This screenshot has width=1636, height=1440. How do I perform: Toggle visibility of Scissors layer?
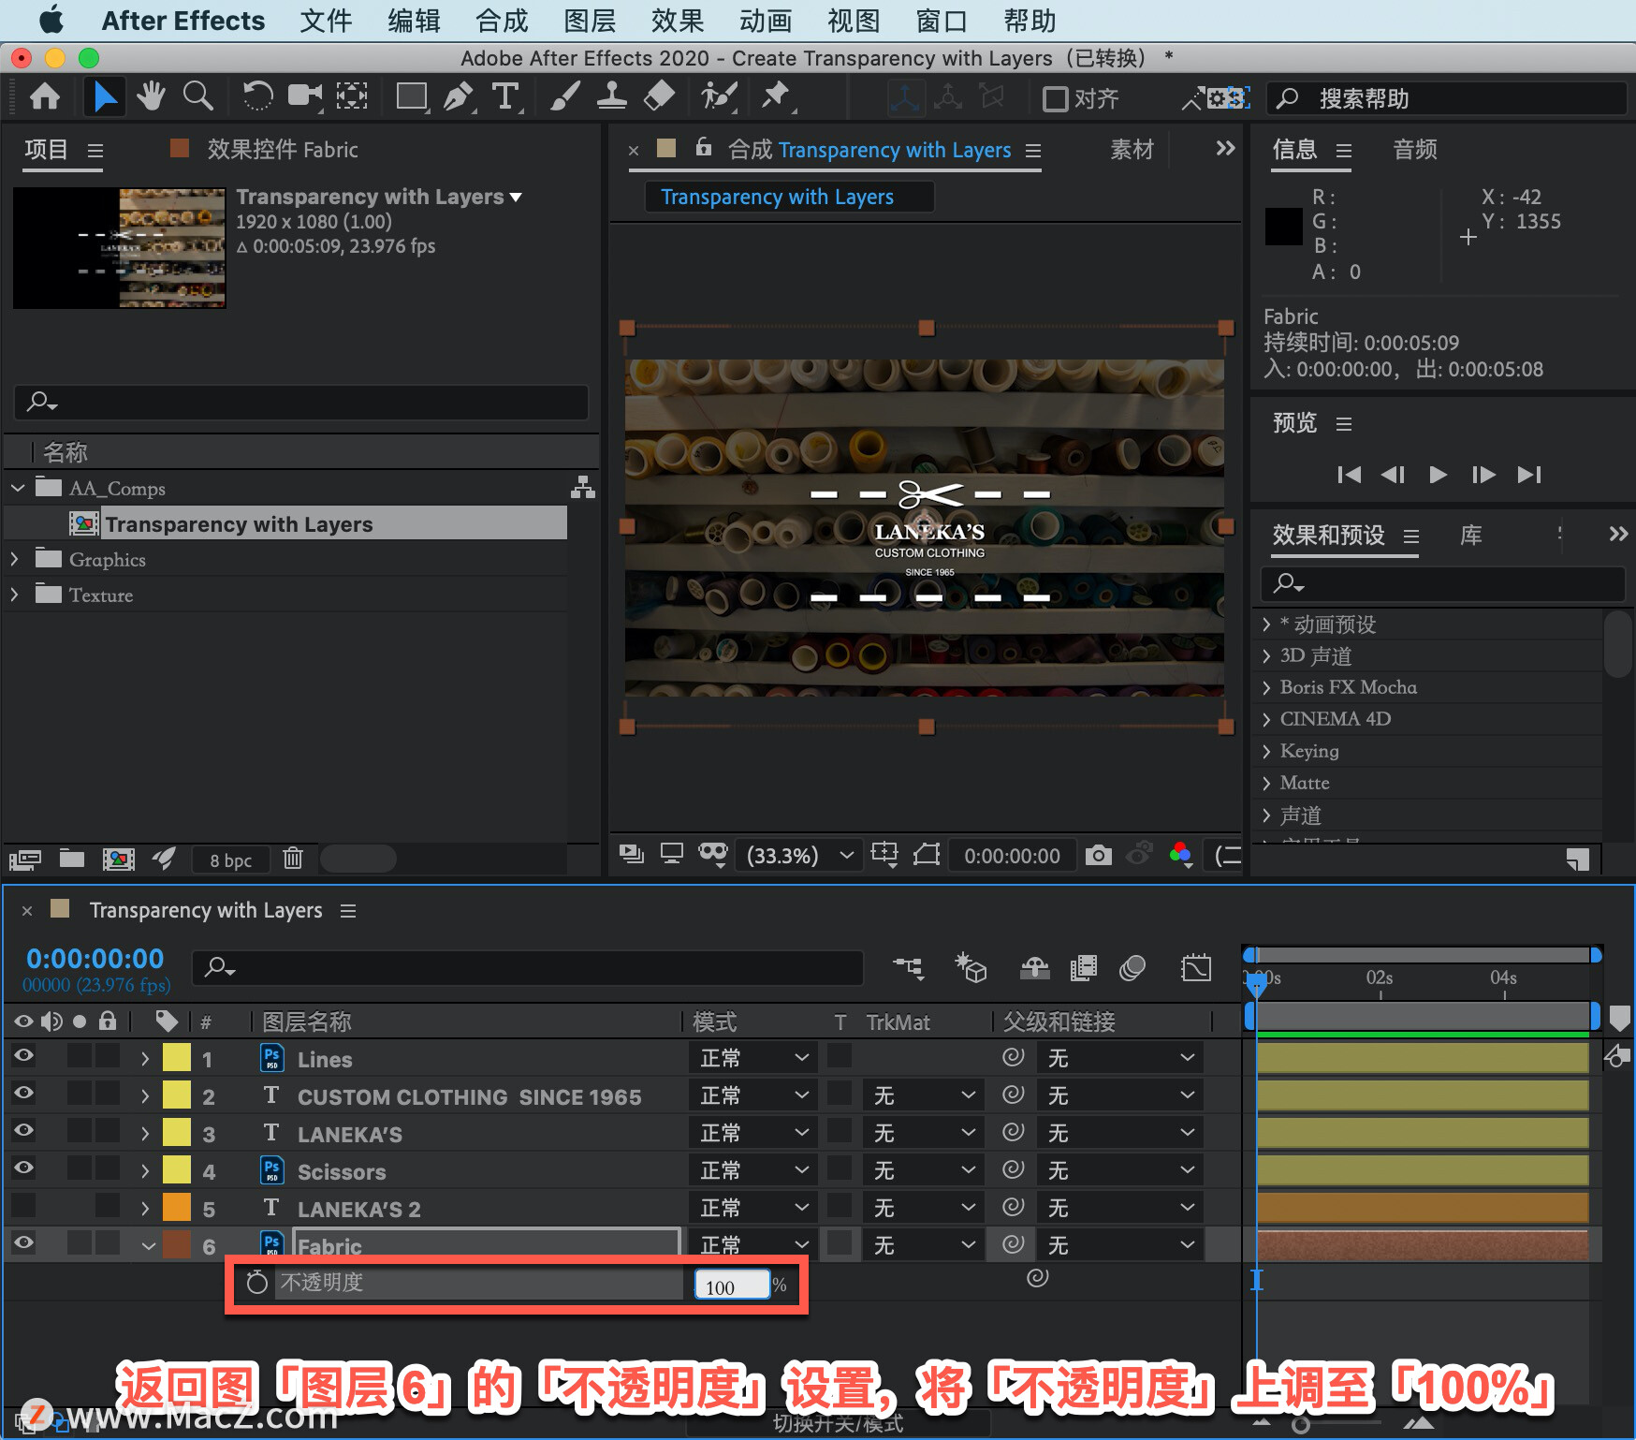pyautogui.click(x=23, y=1168)
